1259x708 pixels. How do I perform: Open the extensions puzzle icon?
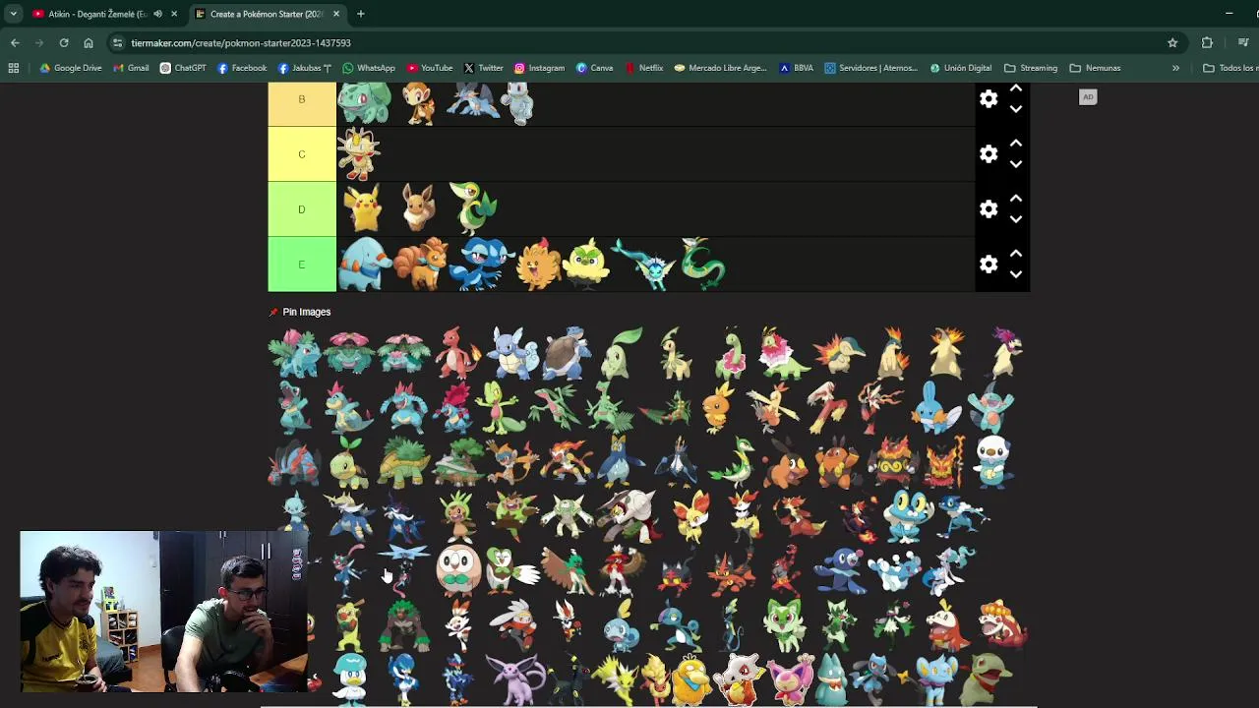tap(1207, 43)
